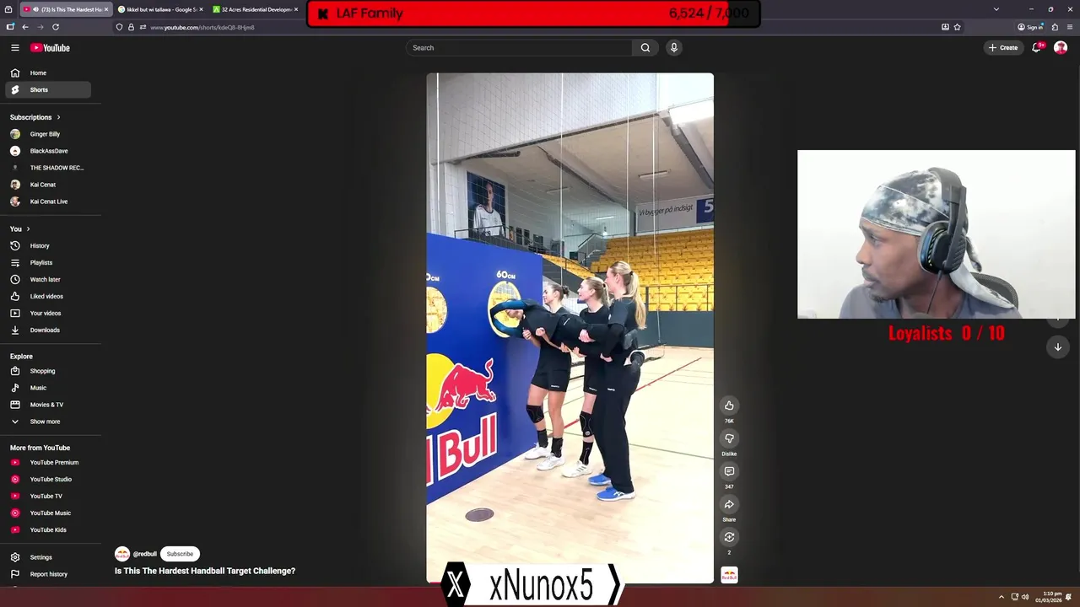Open the YouTube hamburger guide menu
Viewport: 1080px width, 607px height.
14,48
